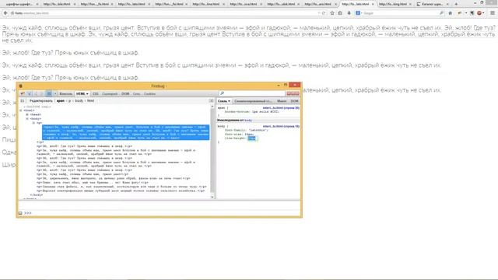Click the browser Google search box
This screenshot has height=280, width=498.
click(x=401, y=13)
